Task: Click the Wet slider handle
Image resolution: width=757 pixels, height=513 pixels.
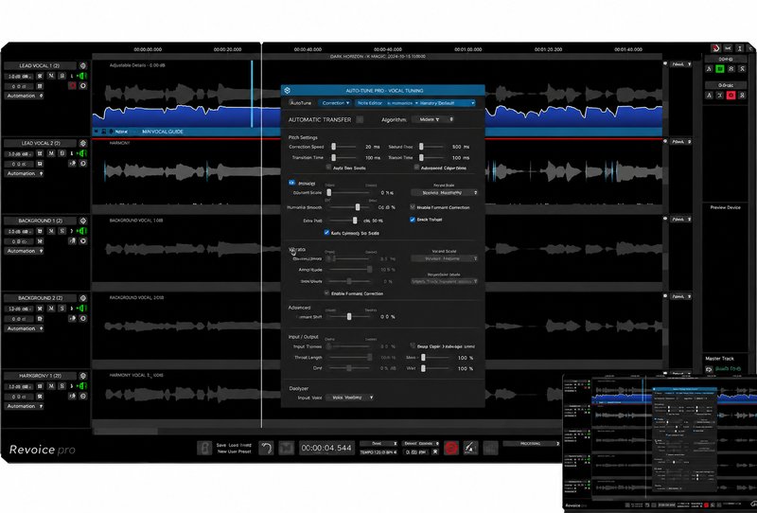Action: pyautogui.click(x=423, y=368)
